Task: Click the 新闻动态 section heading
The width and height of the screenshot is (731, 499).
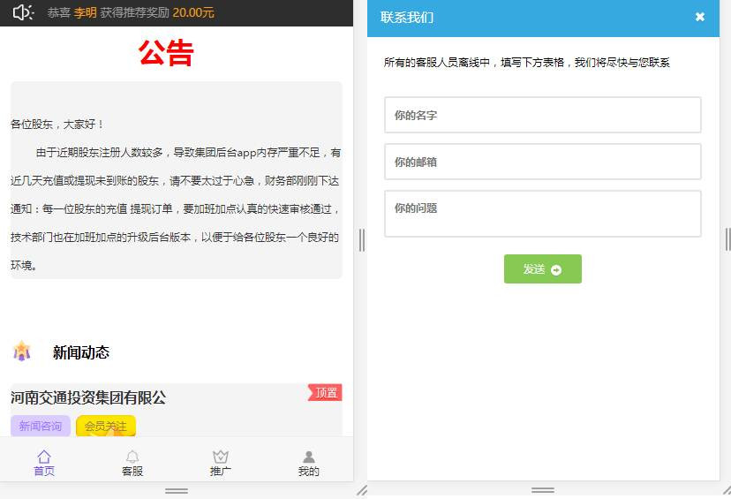Action: click(x=81, y=352)
